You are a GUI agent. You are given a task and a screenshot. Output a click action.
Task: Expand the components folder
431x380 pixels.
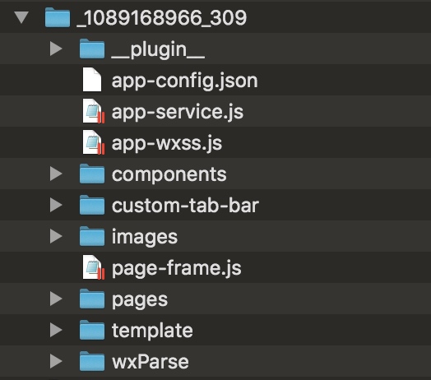click(56, 174)
